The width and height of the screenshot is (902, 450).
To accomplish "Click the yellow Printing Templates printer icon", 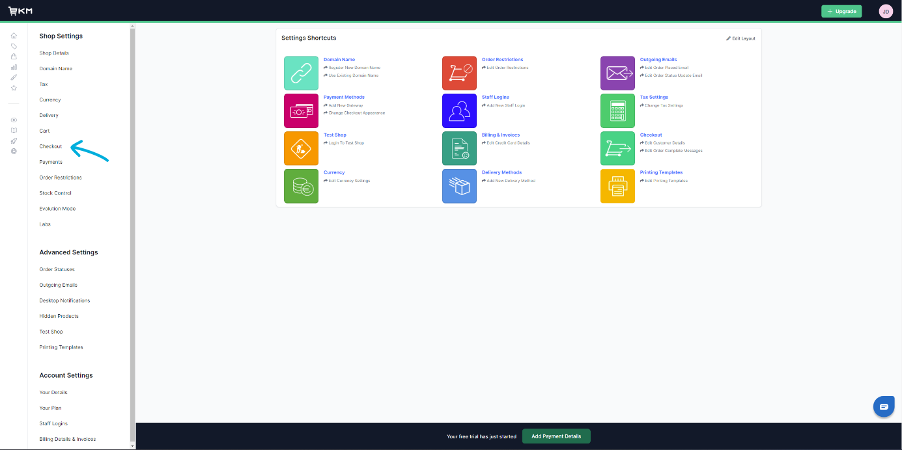I will (617, 186).
